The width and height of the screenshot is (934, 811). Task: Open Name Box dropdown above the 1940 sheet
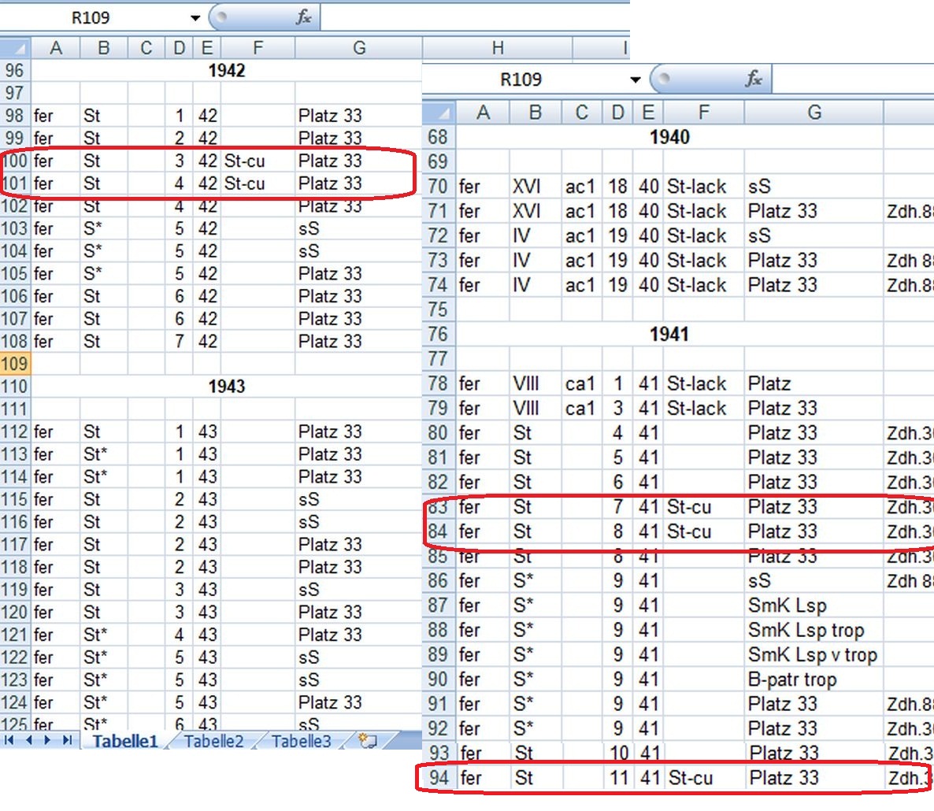coord(635,80)
